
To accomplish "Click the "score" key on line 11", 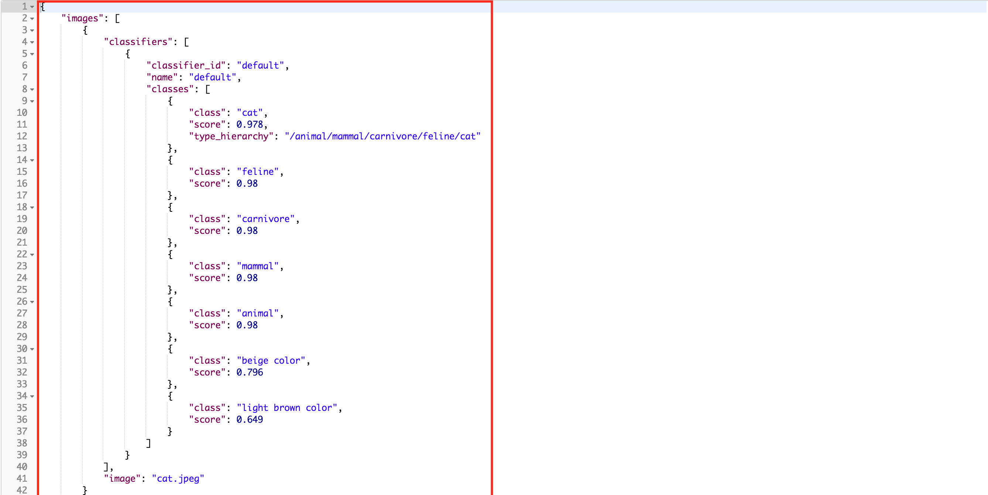I will point(207,125).
